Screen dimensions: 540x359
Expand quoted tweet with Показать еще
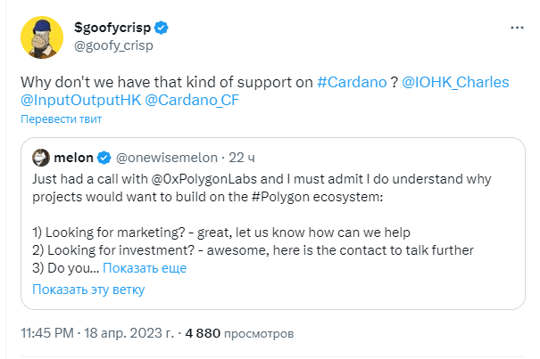click(x=145, y=268)
